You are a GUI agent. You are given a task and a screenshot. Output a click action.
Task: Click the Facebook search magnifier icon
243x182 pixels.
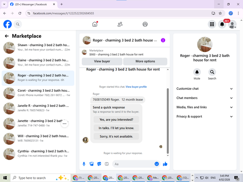point(17,24)
